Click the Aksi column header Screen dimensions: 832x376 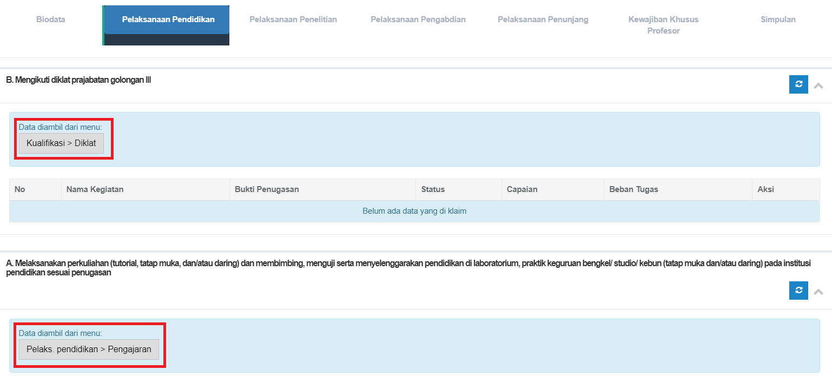(786, 189)
